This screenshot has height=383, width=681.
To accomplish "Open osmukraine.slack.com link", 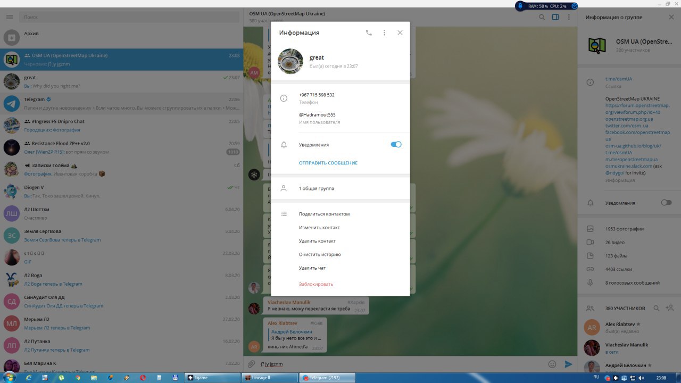I will tap(629, 165).
